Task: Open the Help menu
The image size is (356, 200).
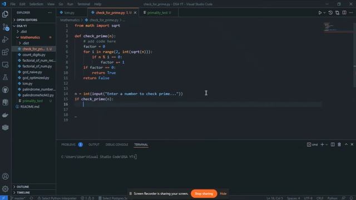Action: point(98,4)
